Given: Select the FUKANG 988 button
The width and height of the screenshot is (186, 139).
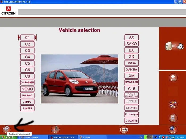Looking at the screenshot, I should (x=132, y=95).
